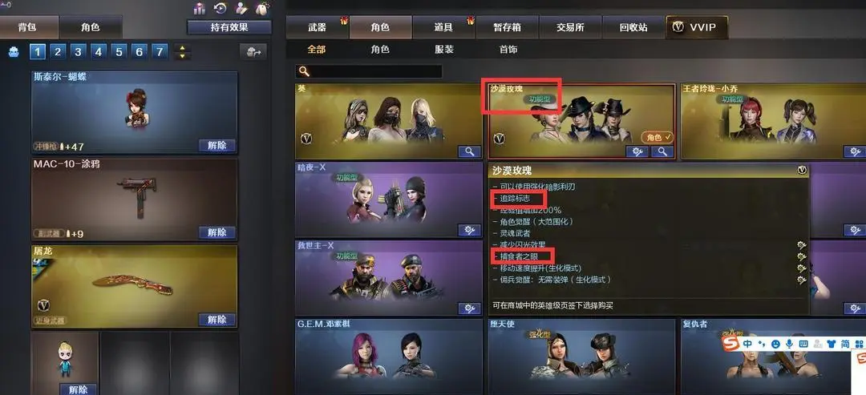Click gear-wrench icon on the 暗夜-X card
Viewport: 866px width, 395px height.
(x=469, y=230)
